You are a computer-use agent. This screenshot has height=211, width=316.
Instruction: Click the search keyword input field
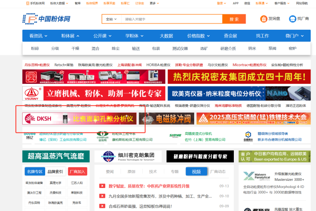172,19
